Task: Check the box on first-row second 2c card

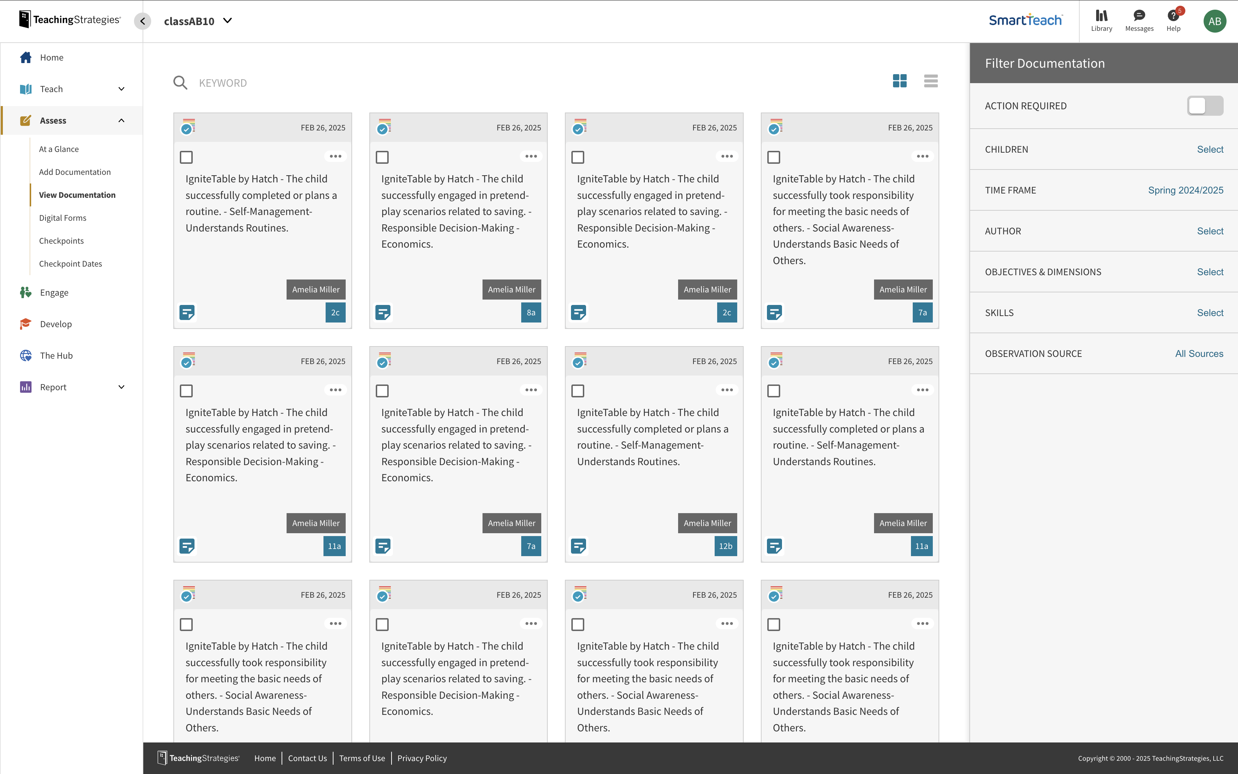Action: tap(577, 157)
